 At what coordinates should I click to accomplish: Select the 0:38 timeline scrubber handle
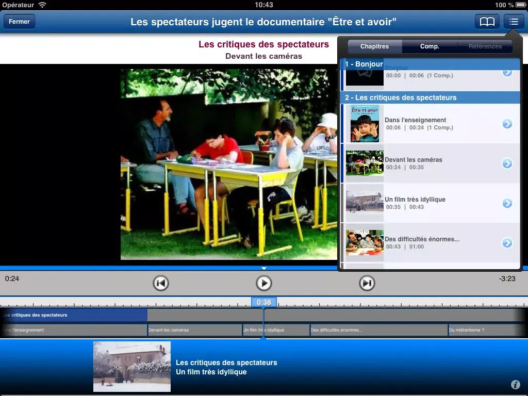(x=264, y=302)
